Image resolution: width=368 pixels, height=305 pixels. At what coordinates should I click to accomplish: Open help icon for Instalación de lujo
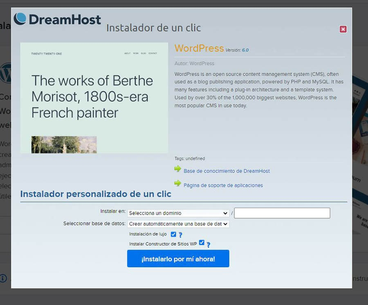click(180, 235)
